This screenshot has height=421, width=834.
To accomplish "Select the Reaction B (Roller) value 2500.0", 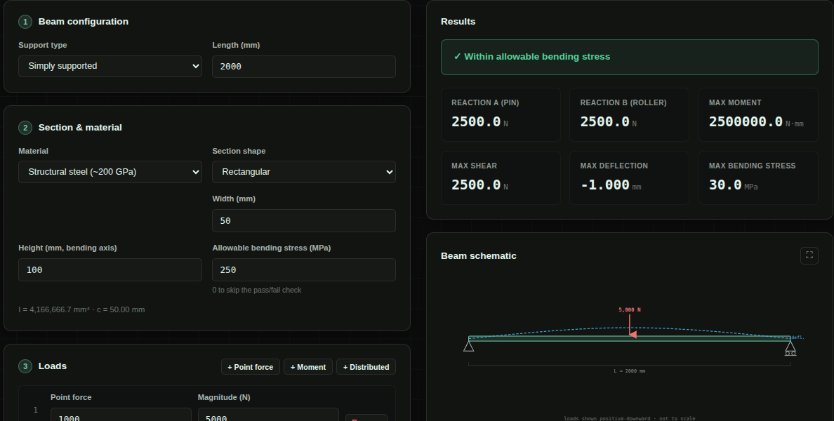I will coord(604,121).
